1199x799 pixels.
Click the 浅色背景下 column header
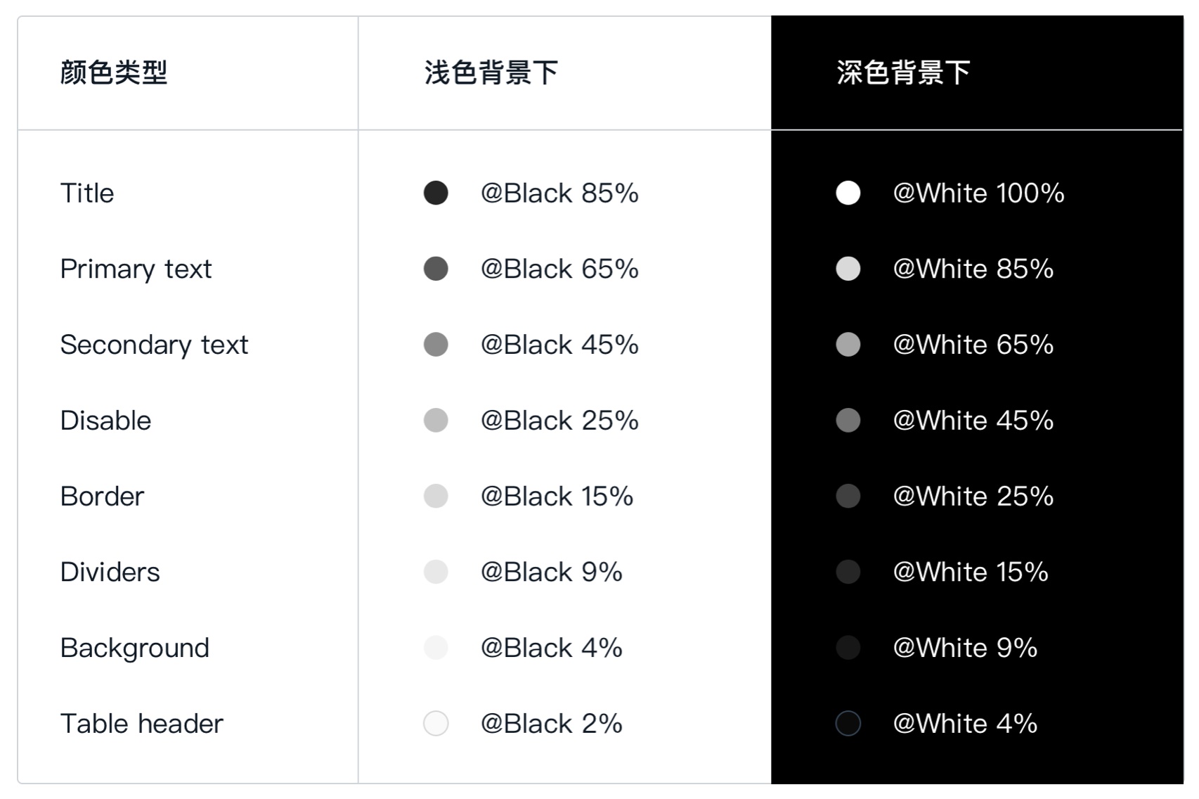pyautogui.click(x=491, y=72)
